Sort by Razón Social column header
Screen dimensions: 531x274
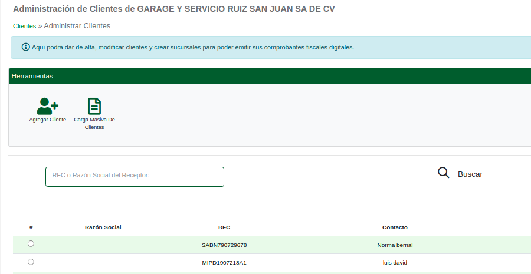(103, 227)
